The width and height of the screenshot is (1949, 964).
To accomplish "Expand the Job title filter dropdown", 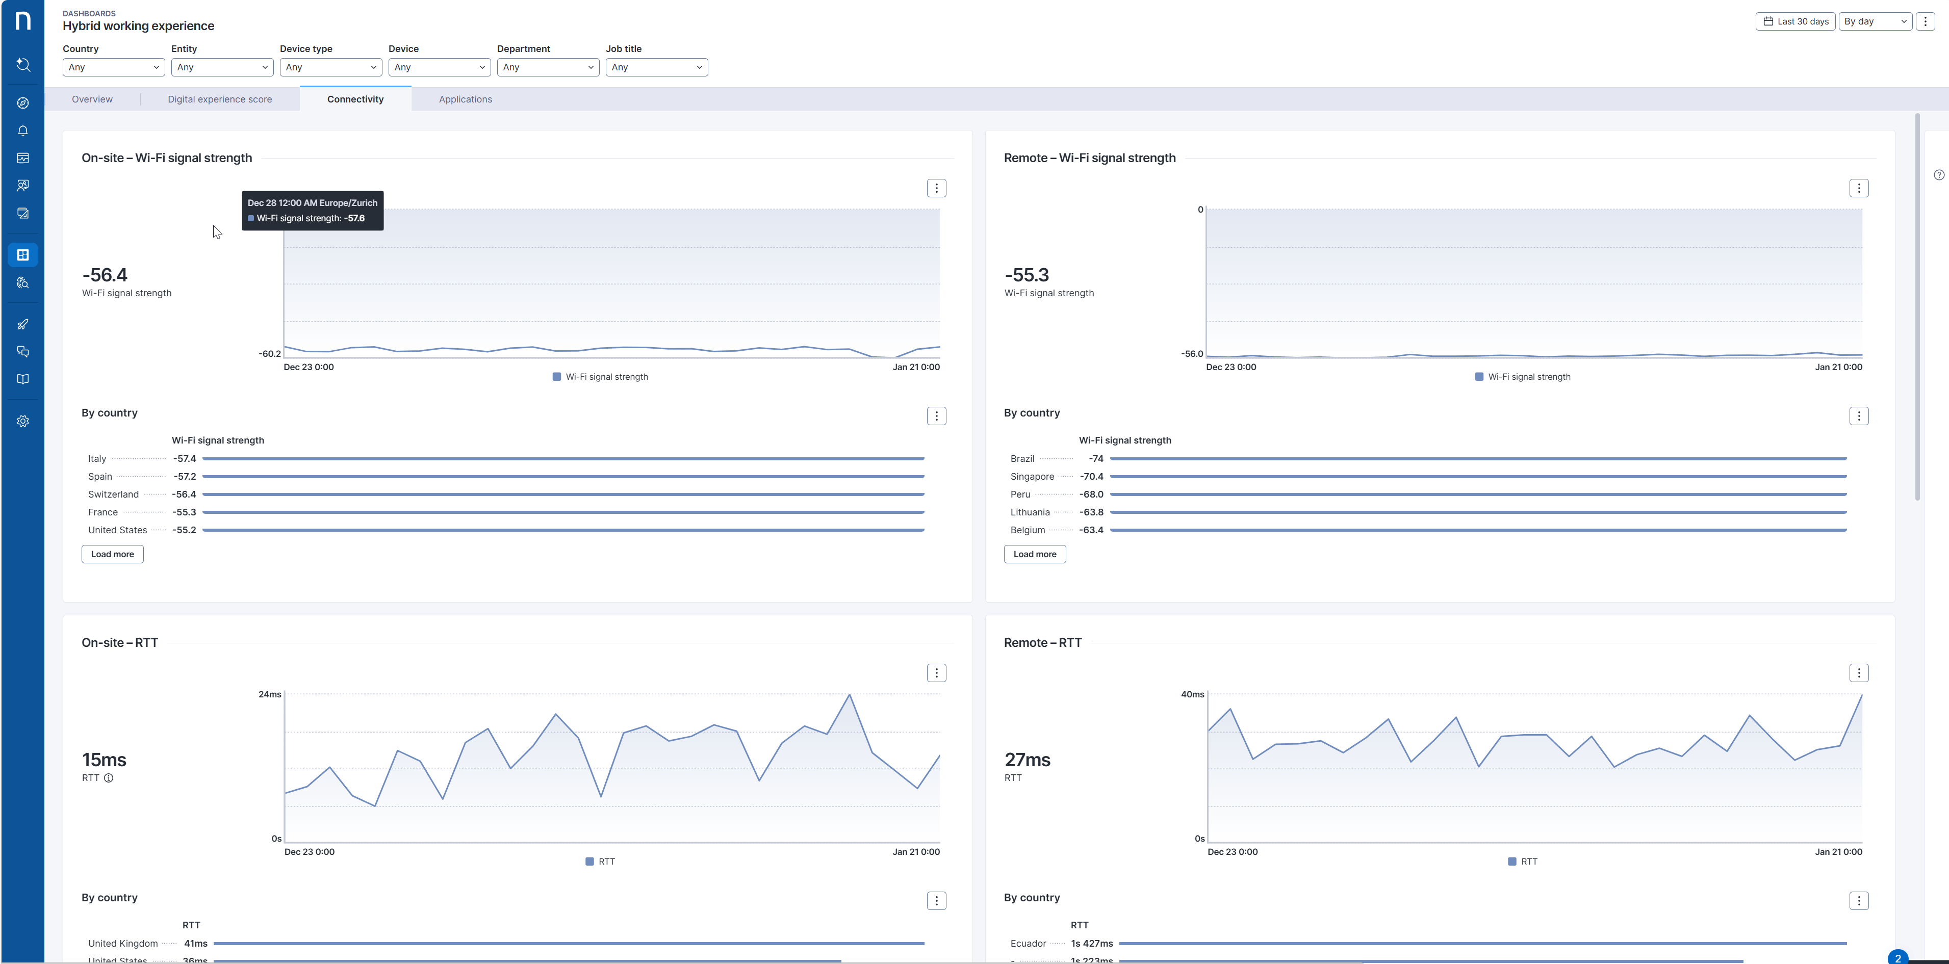I will 656,67.
